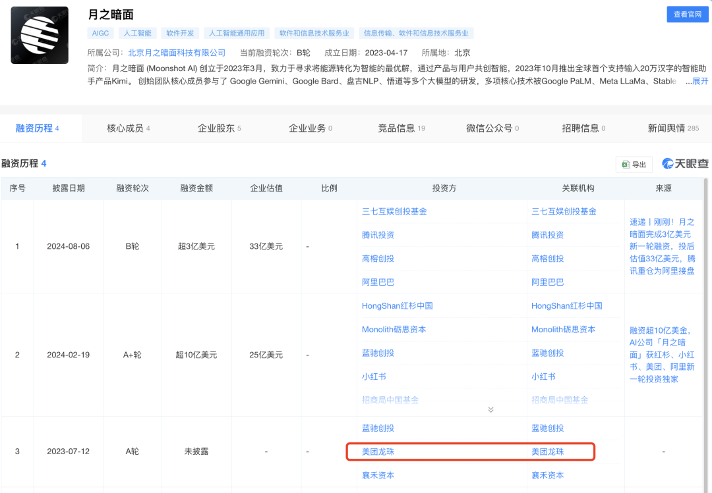This screenshot has width=712, height=493.
Task: Open investor 阿里巴巴 in 投资方 column
Action: pyautogui.click(x=378, y=282)
